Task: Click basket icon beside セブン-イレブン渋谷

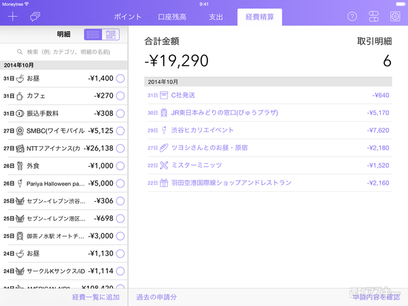Action: pyautogui.click(x=20, y=201)
